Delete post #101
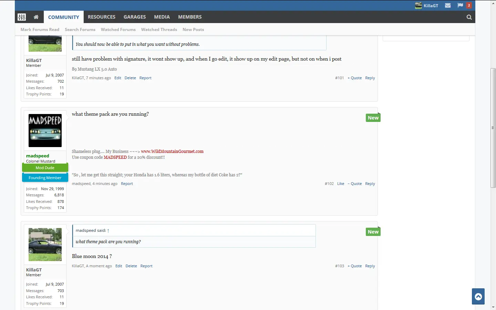496x310 pixels. pyautogui.click(x=130, y=78)
